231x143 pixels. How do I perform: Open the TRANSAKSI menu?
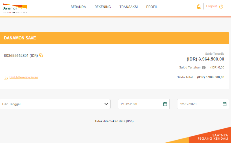pos(128,7)
